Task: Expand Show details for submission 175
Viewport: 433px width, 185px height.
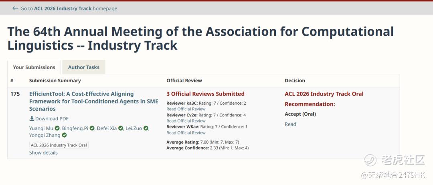Action: tap(43, 153)
